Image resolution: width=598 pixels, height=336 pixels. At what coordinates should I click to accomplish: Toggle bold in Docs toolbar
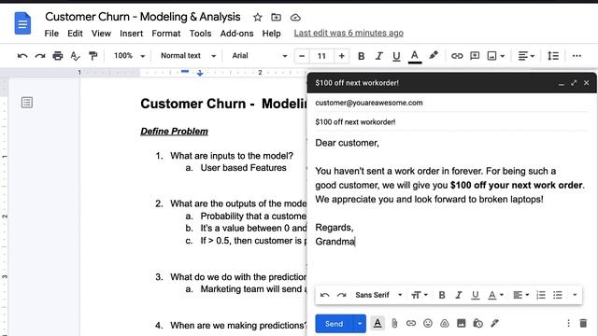coord(361,56)
